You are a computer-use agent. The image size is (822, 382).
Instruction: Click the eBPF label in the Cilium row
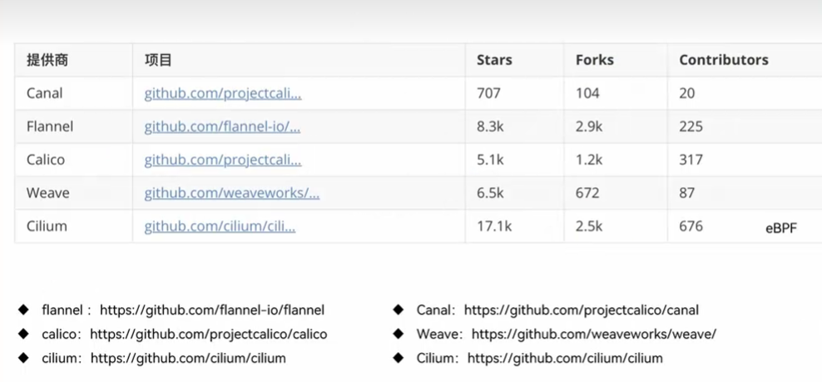[x=781, y=227]
